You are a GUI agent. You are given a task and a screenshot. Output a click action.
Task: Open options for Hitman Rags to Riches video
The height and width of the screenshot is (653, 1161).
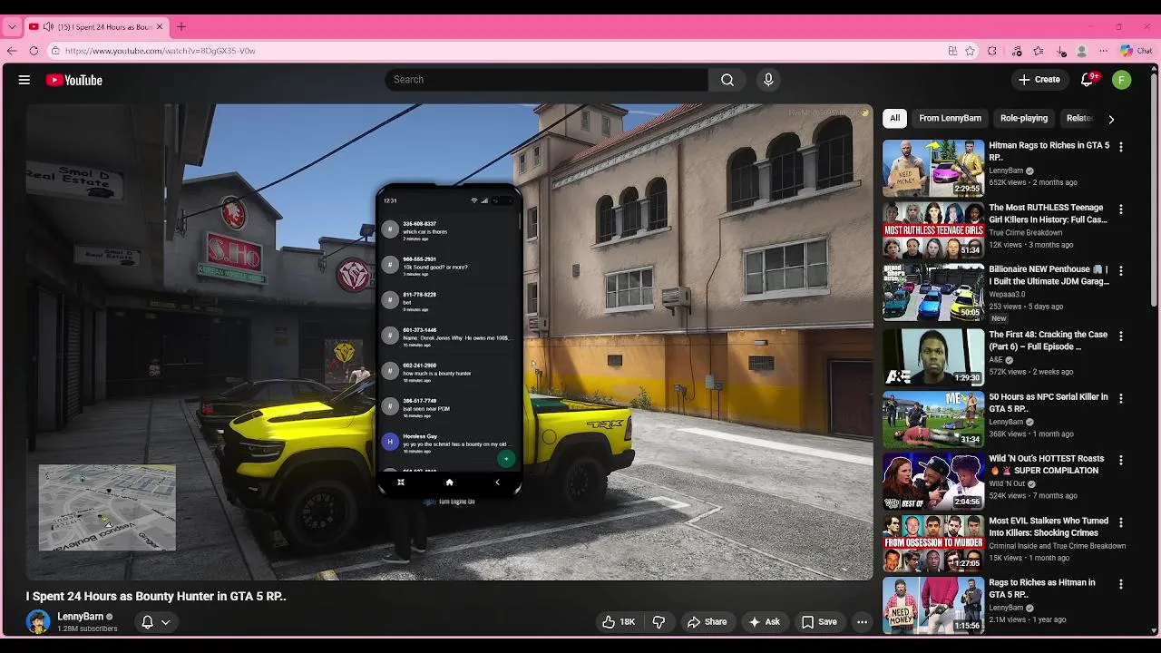coord(1121,147)
